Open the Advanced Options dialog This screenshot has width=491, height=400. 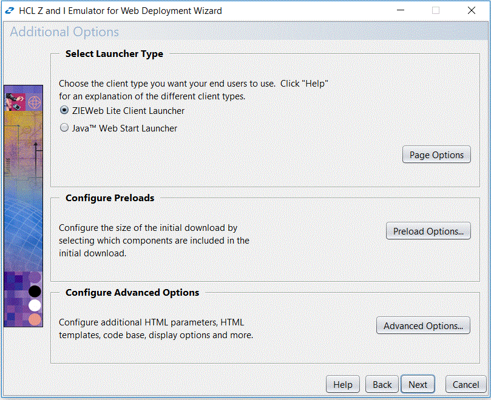coord(423,325)
